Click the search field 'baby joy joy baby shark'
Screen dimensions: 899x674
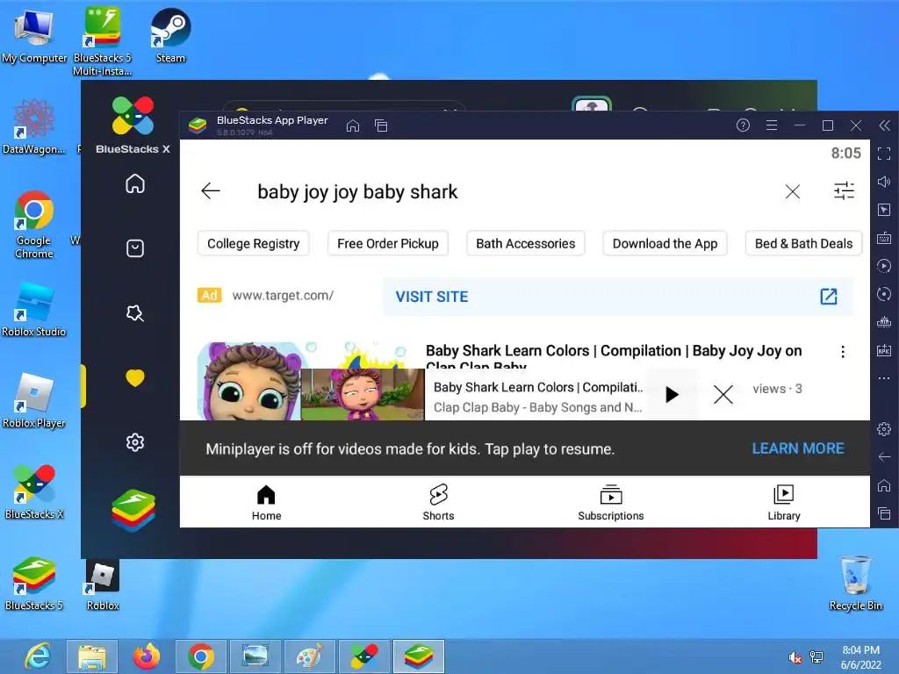pos(357,191)
